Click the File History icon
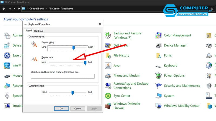 [108, 56]
